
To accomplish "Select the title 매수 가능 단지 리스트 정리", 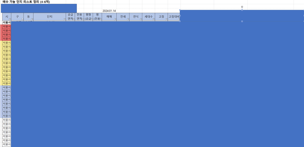I will pos(21,2).
